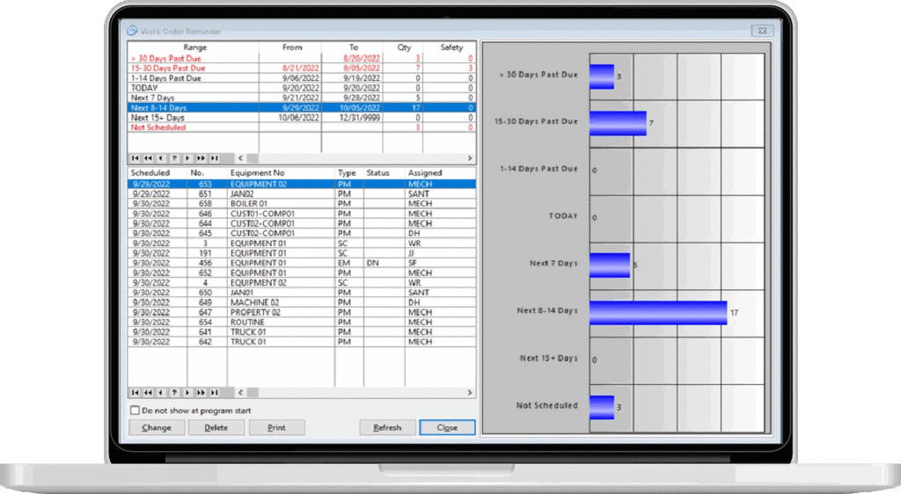Viewport: 901px width, 494px height.
Task: Select the '15-30 Days Past Due' range row
Action: point(302,68)
